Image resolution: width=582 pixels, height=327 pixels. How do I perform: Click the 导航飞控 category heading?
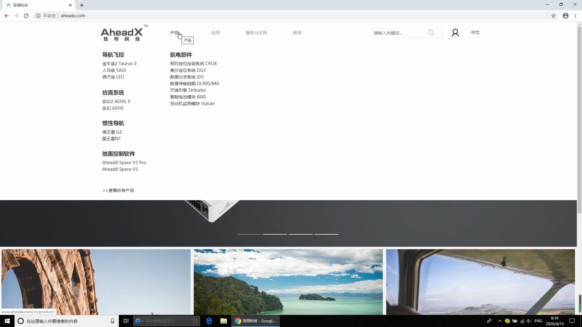113,55
